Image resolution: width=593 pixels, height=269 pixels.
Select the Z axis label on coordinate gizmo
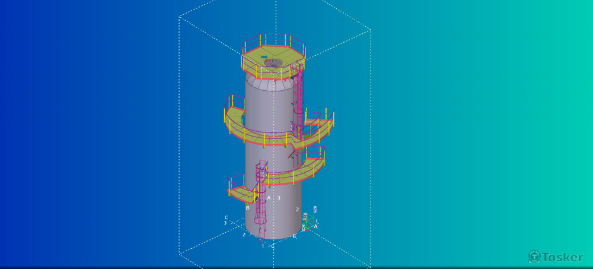click(315, 209)
